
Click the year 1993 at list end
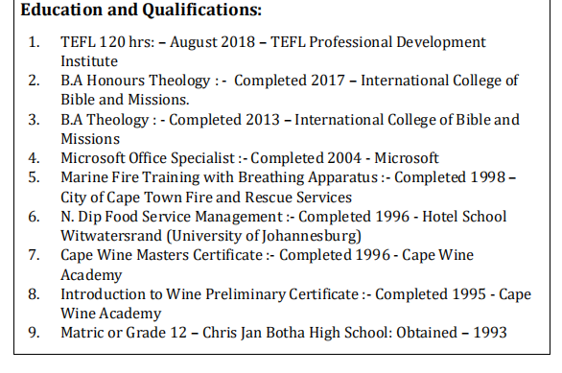click(x=490, y=333)
